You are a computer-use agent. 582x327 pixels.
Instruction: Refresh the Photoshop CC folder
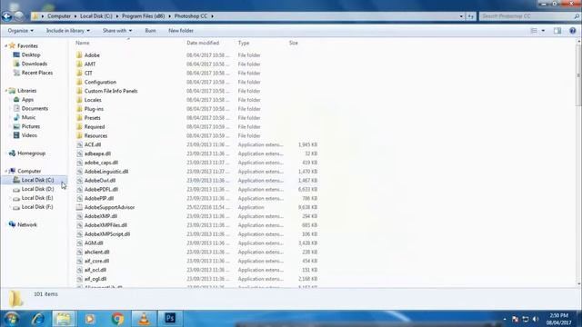pos(471,16)
